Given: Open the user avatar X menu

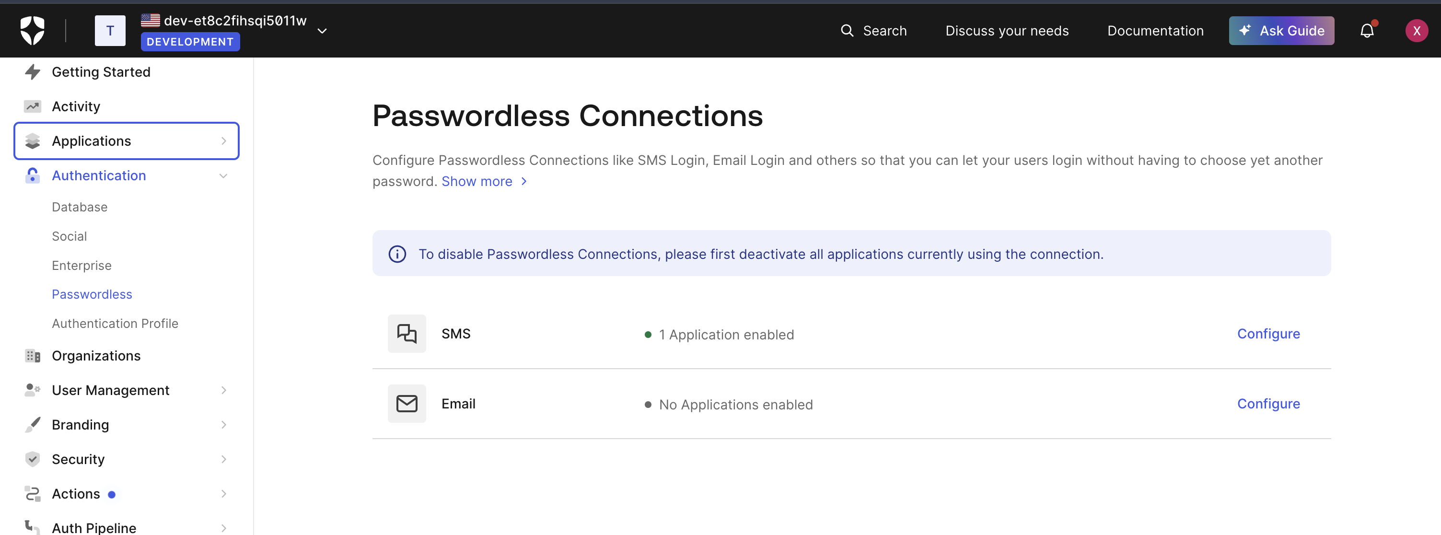Looking at the screenshot, I should (x=1417, y=31).
